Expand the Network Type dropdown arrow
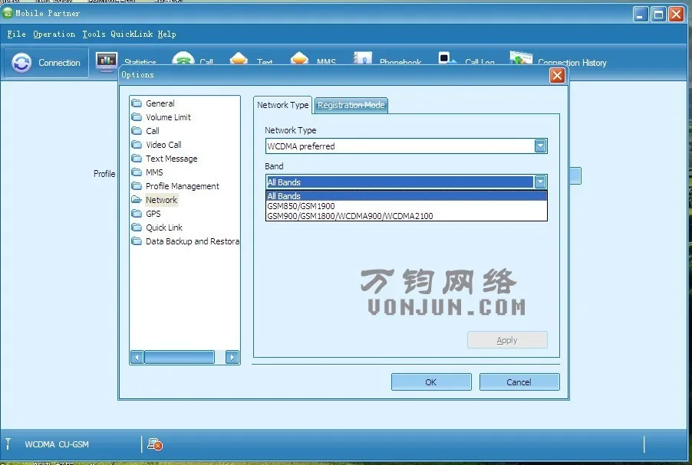This screenshot has width=692, height=465. [540, 146]
